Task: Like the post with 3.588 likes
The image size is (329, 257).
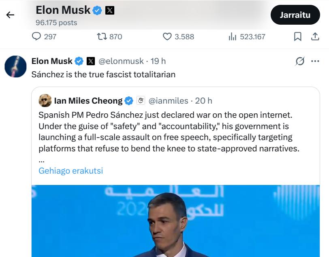Action: point(167,36)
